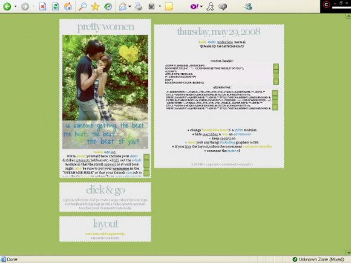Screen dimensions: 351x263
Task: Click the 'underline' link under the date
Action: [225, 42]
